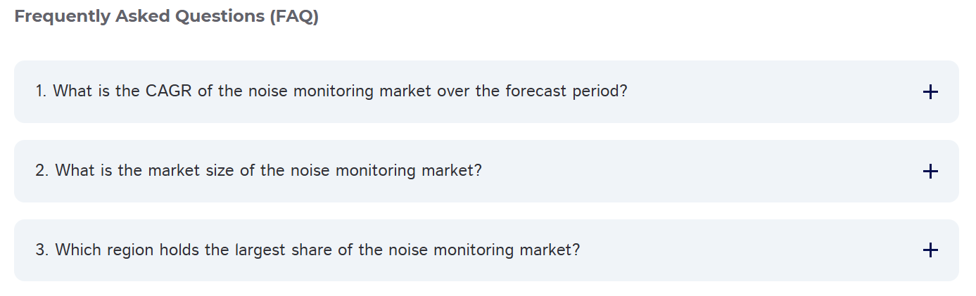976x296 pixels.
Task: Click the number "2." in the second FAQ row
Action: (42, 171)
